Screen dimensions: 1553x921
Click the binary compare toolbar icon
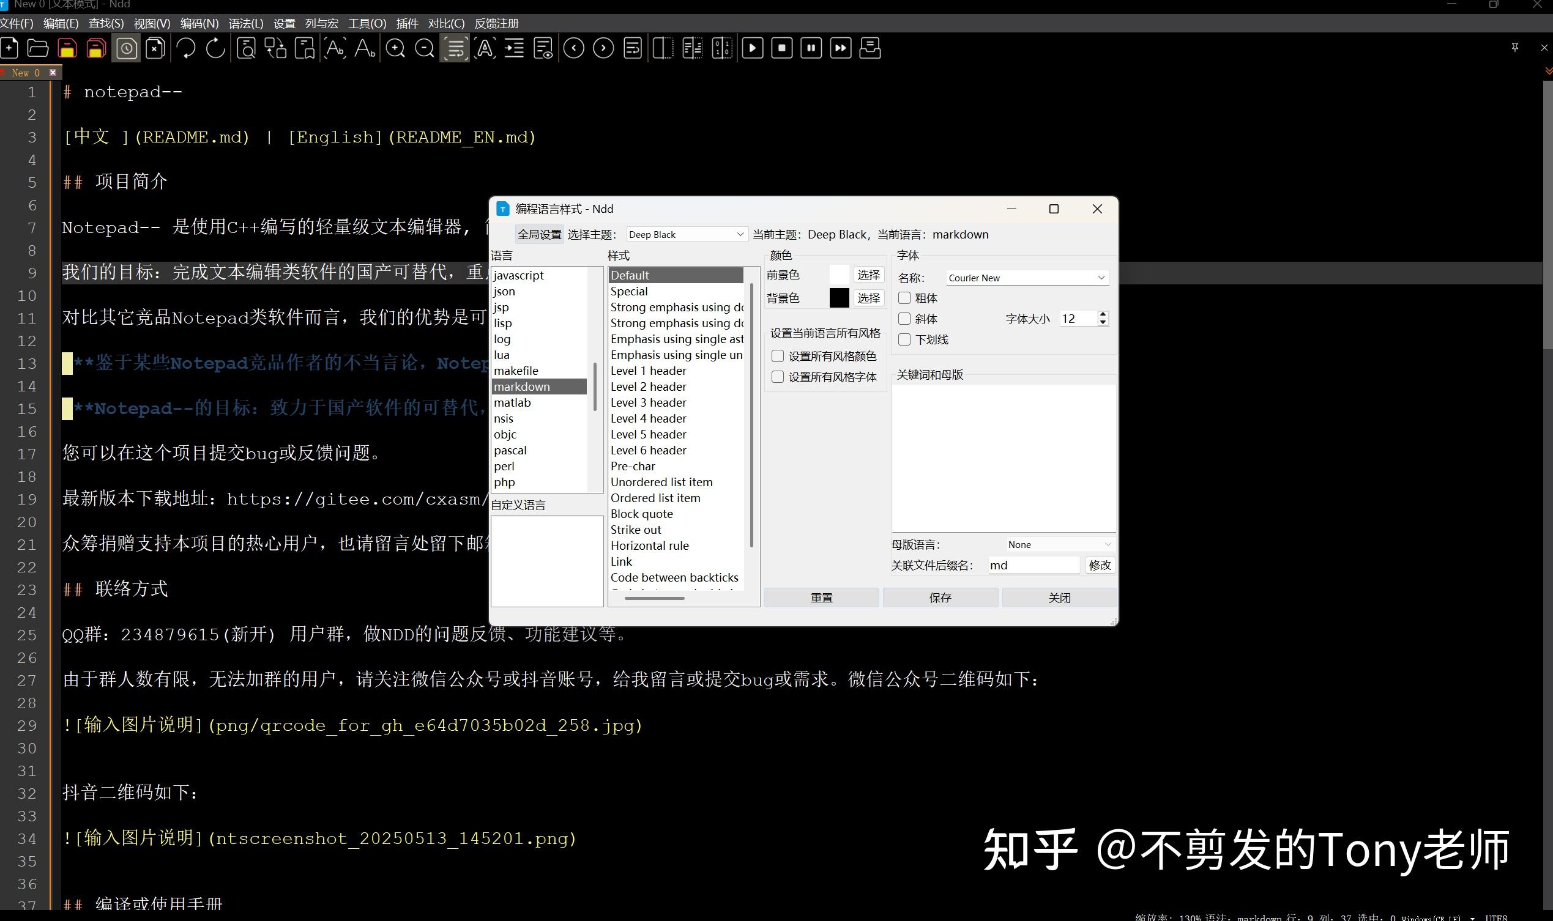click(722, 48)
